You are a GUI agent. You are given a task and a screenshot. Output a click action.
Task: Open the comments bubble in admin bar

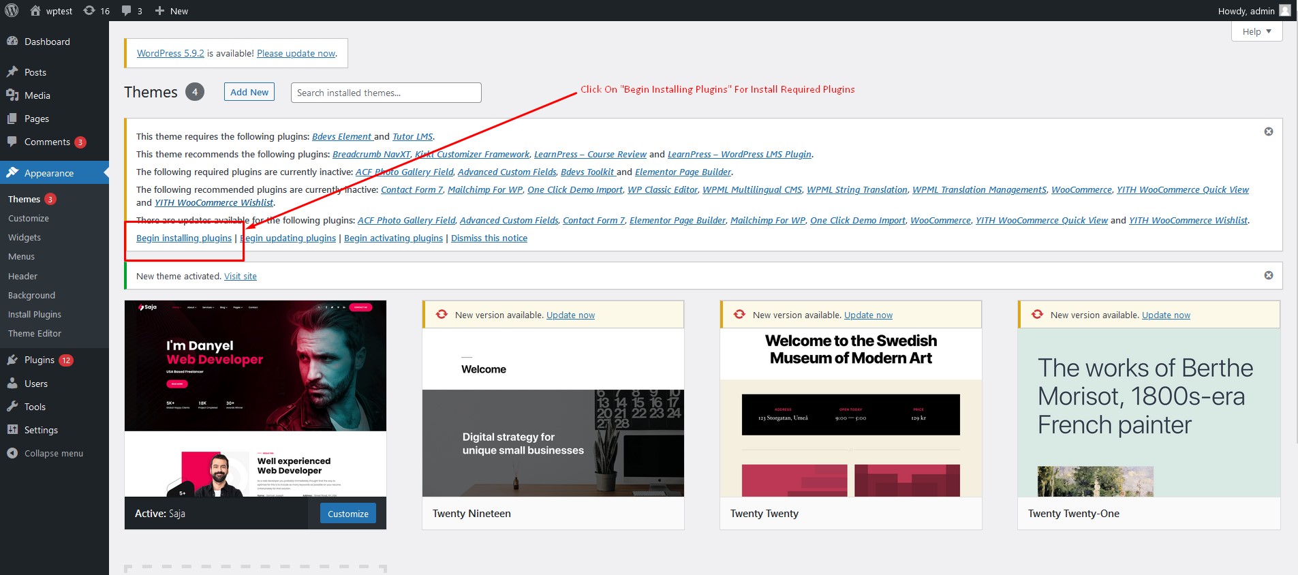[x=132, y=11]
